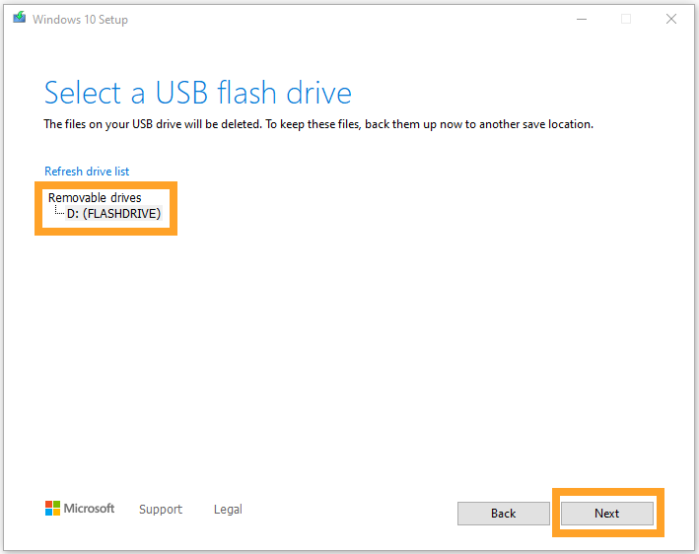Click the Microsoft four-square logo
Screen dimensions: 699x554
tap(53, 509)
